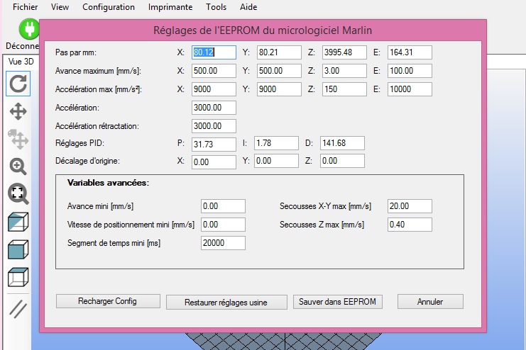Focus the Pas par mm X field
The height and width of the screenshot is (350, 526).
214,52
